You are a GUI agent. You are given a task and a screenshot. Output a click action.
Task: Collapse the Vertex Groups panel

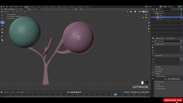point(160,44)
